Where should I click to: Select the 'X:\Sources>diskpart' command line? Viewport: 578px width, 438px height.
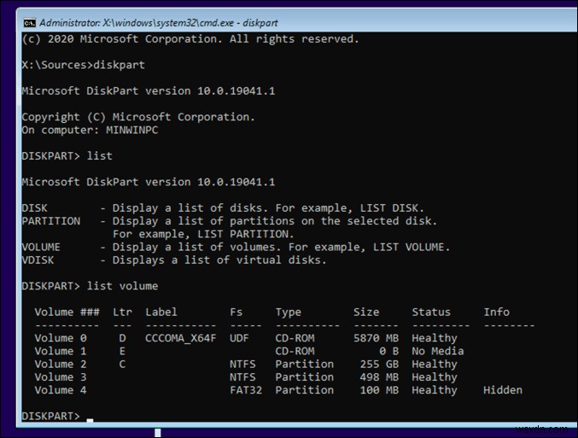[x=84, y=65]
